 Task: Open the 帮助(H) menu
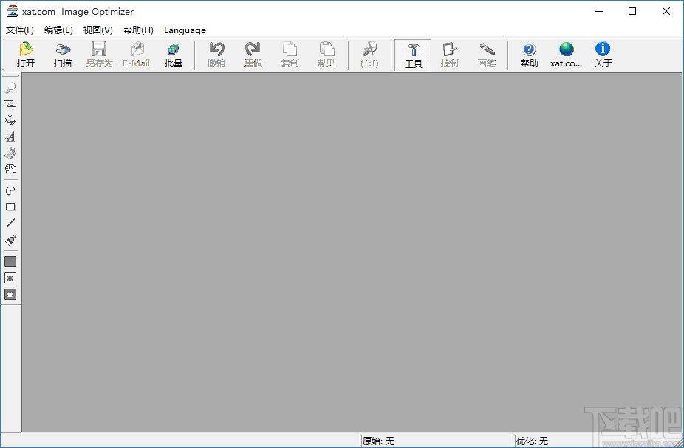pos(138,30)
